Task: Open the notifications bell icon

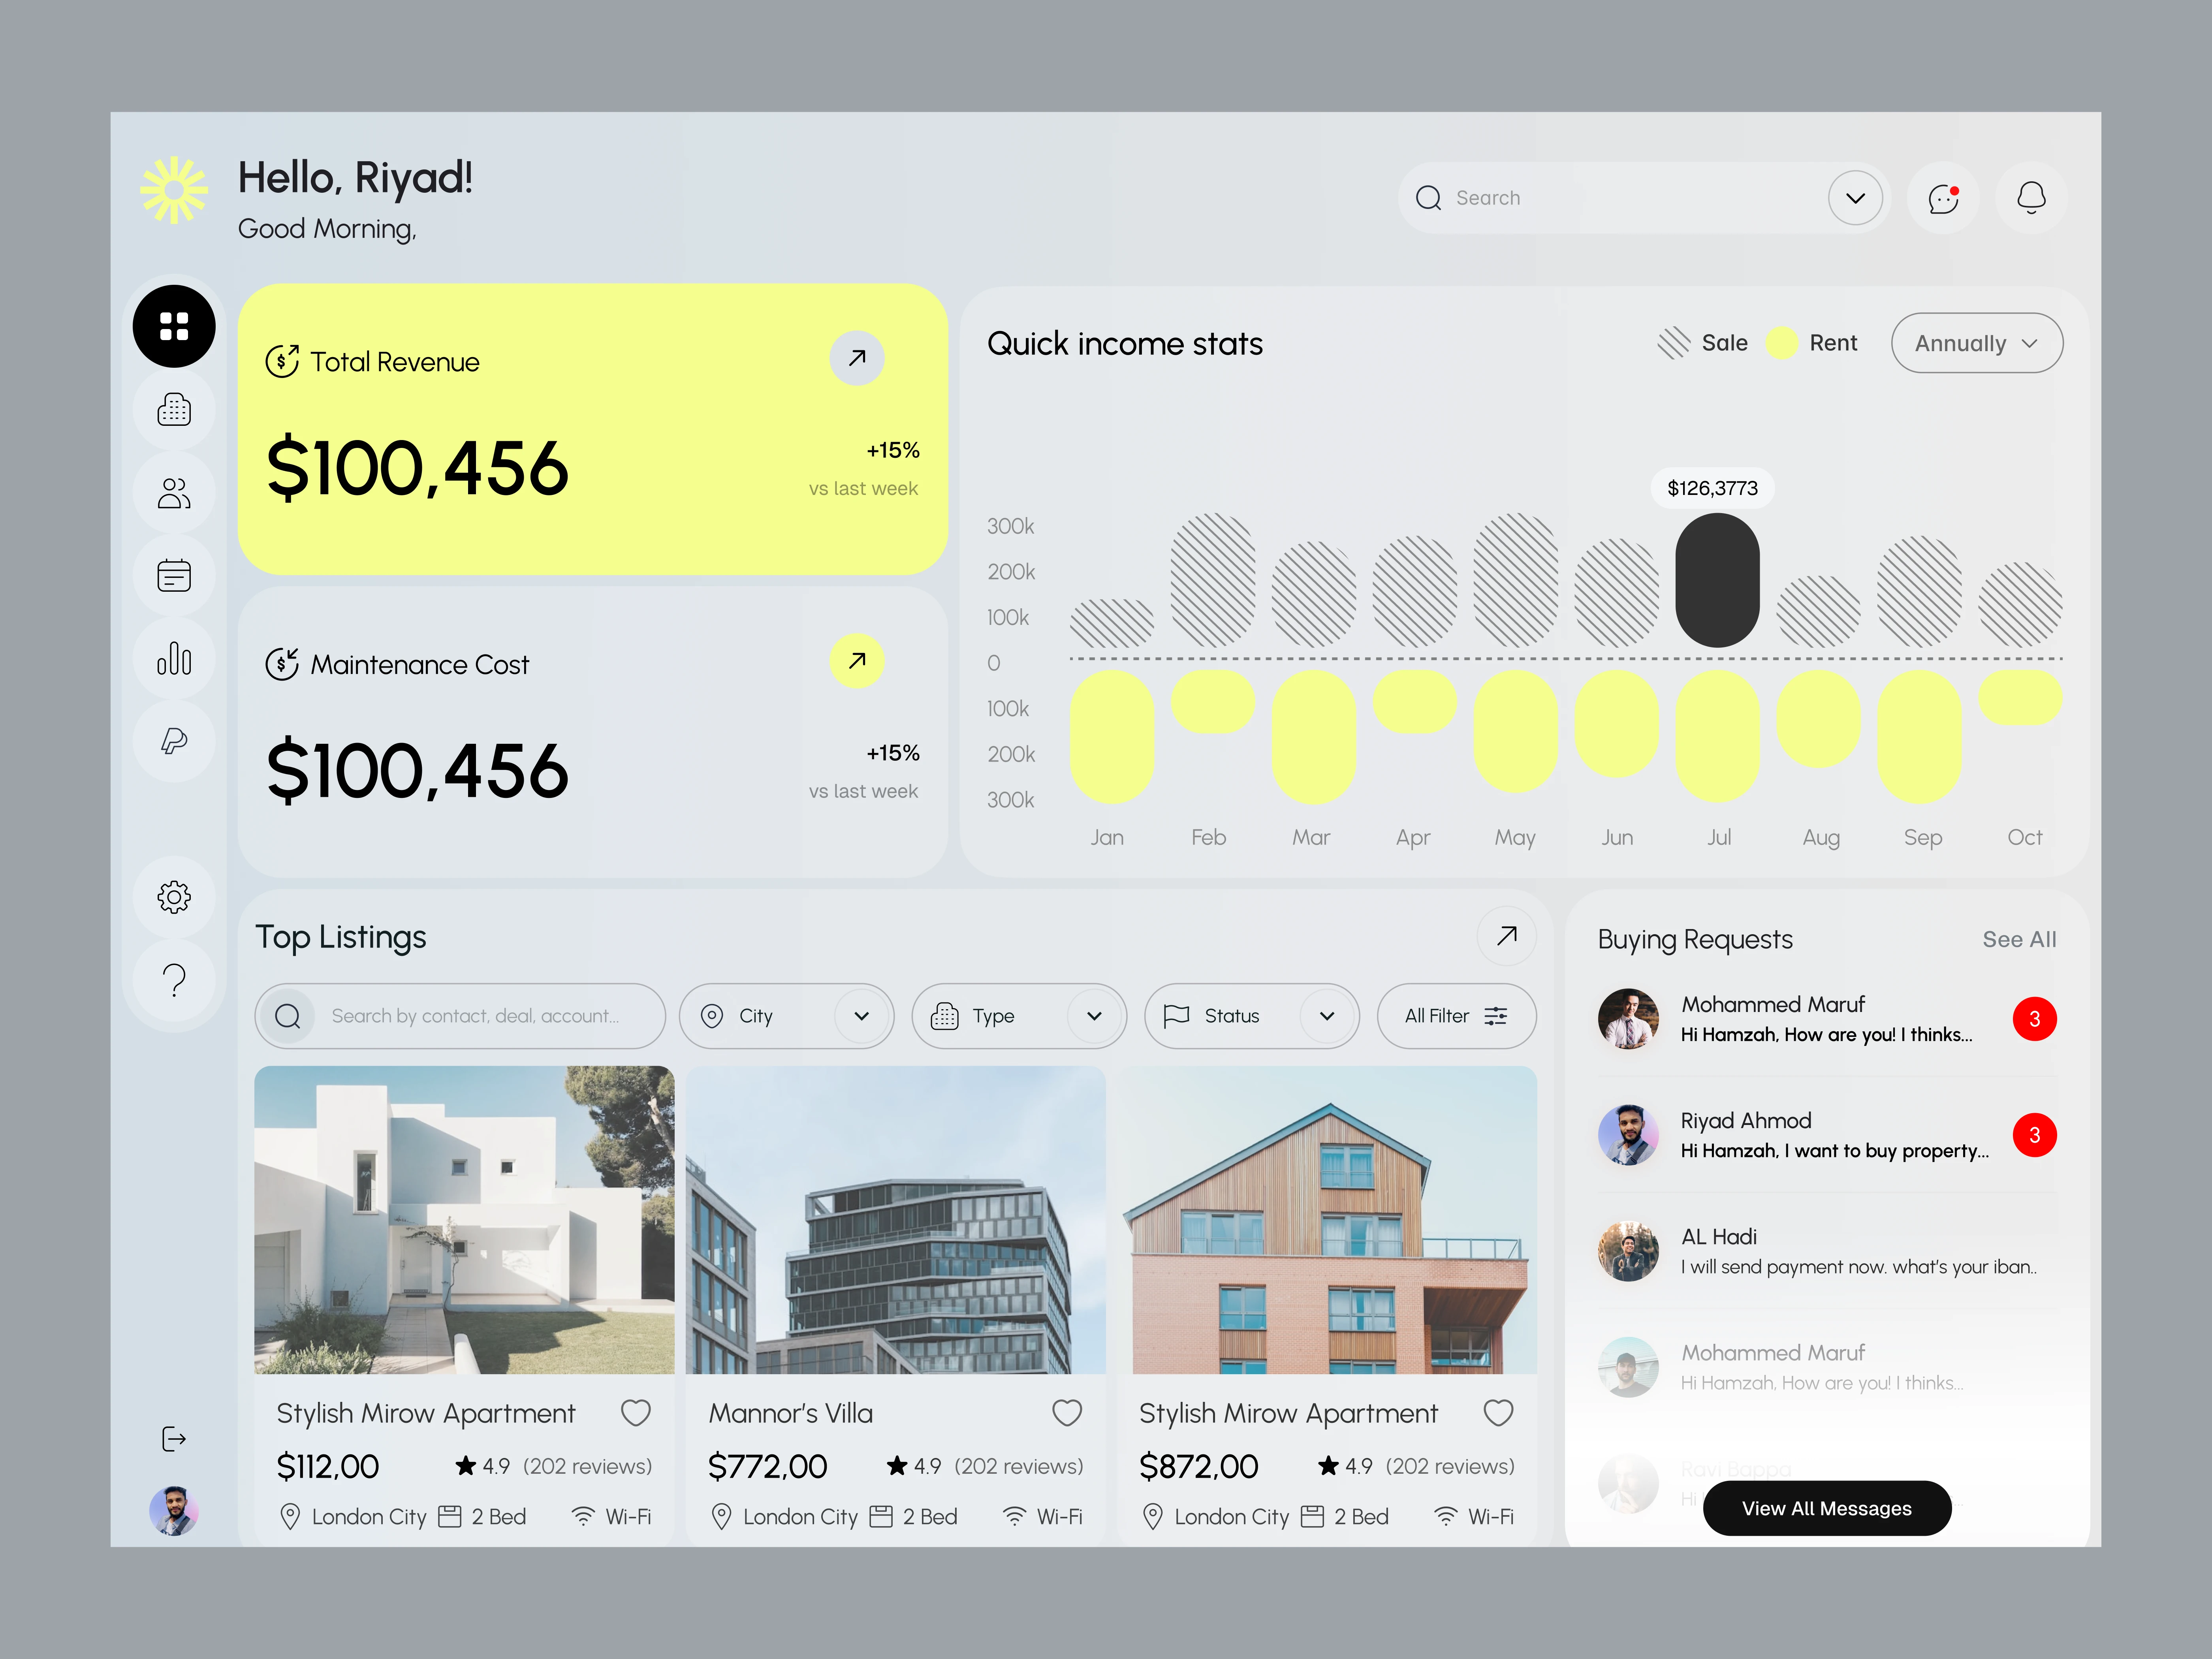Action: click(x=2031, y=198)
